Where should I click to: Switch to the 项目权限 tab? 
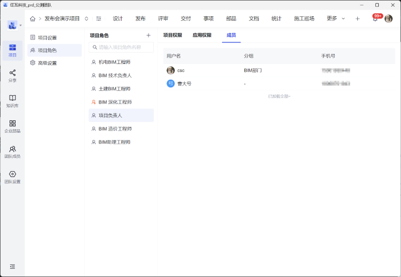172,35
